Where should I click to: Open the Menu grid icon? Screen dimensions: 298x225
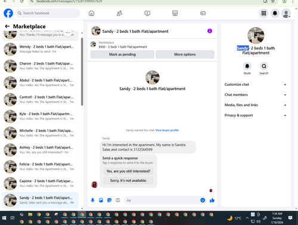pyautogui.click(x=263, y=13)
